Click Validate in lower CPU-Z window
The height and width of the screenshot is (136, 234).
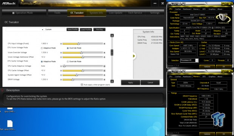tap(207, 134)
